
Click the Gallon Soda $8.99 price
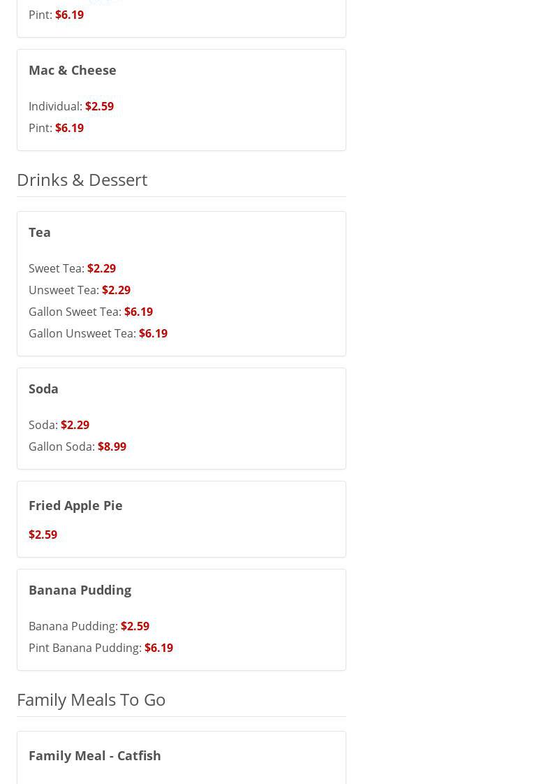tap(112, 447)
